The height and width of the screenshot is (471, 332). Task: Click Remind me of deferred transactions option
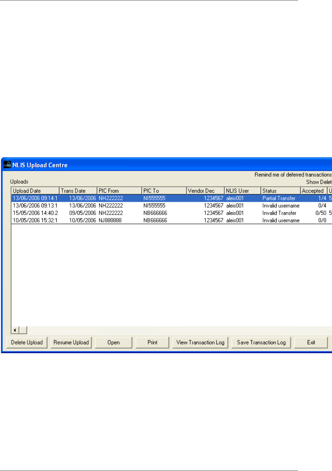pos(293,175)
